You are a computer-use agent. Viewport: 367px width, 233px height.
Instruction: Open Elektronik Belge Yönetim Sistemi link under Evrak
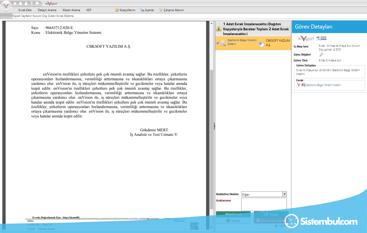coord(323,85)
